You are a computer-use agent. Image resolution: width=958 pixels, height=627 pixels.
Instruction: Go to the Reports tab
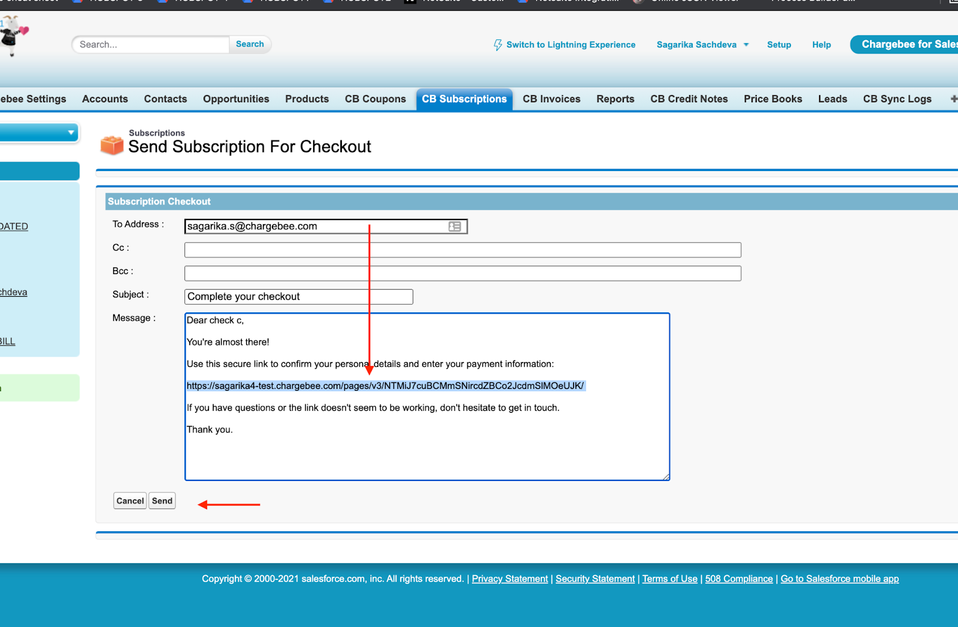click(x=616, y=99)
